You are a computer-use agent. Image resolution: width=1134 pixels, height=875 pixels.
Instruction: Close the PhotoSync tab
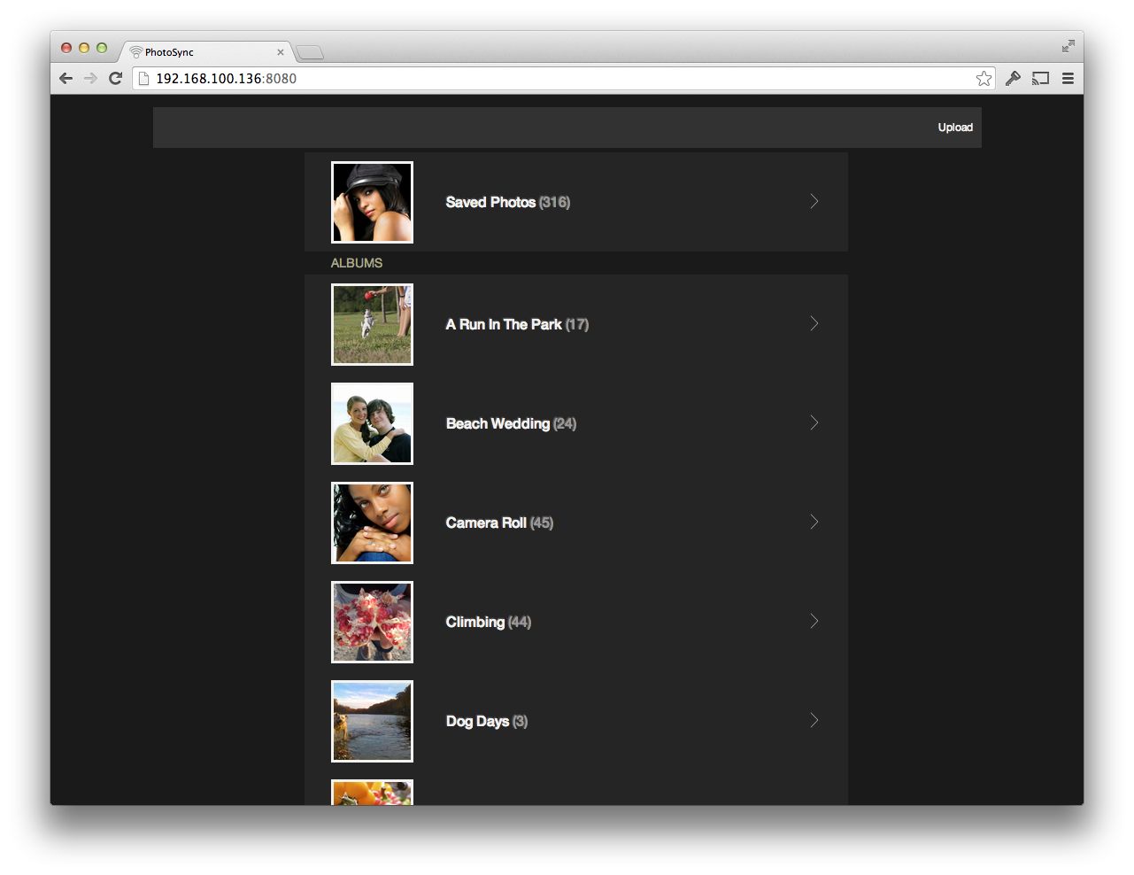point(281,52)
